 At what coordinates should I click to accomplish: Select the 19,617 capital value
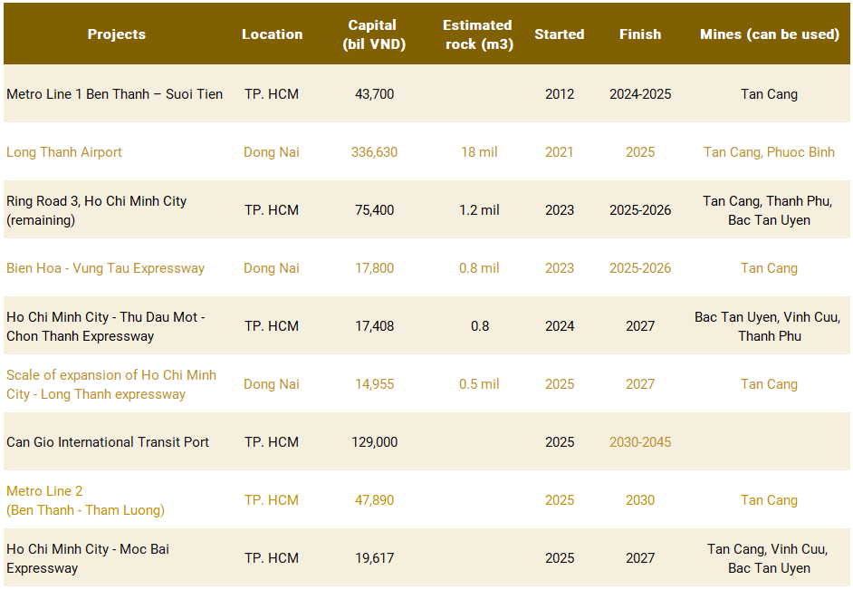point(374,558)
